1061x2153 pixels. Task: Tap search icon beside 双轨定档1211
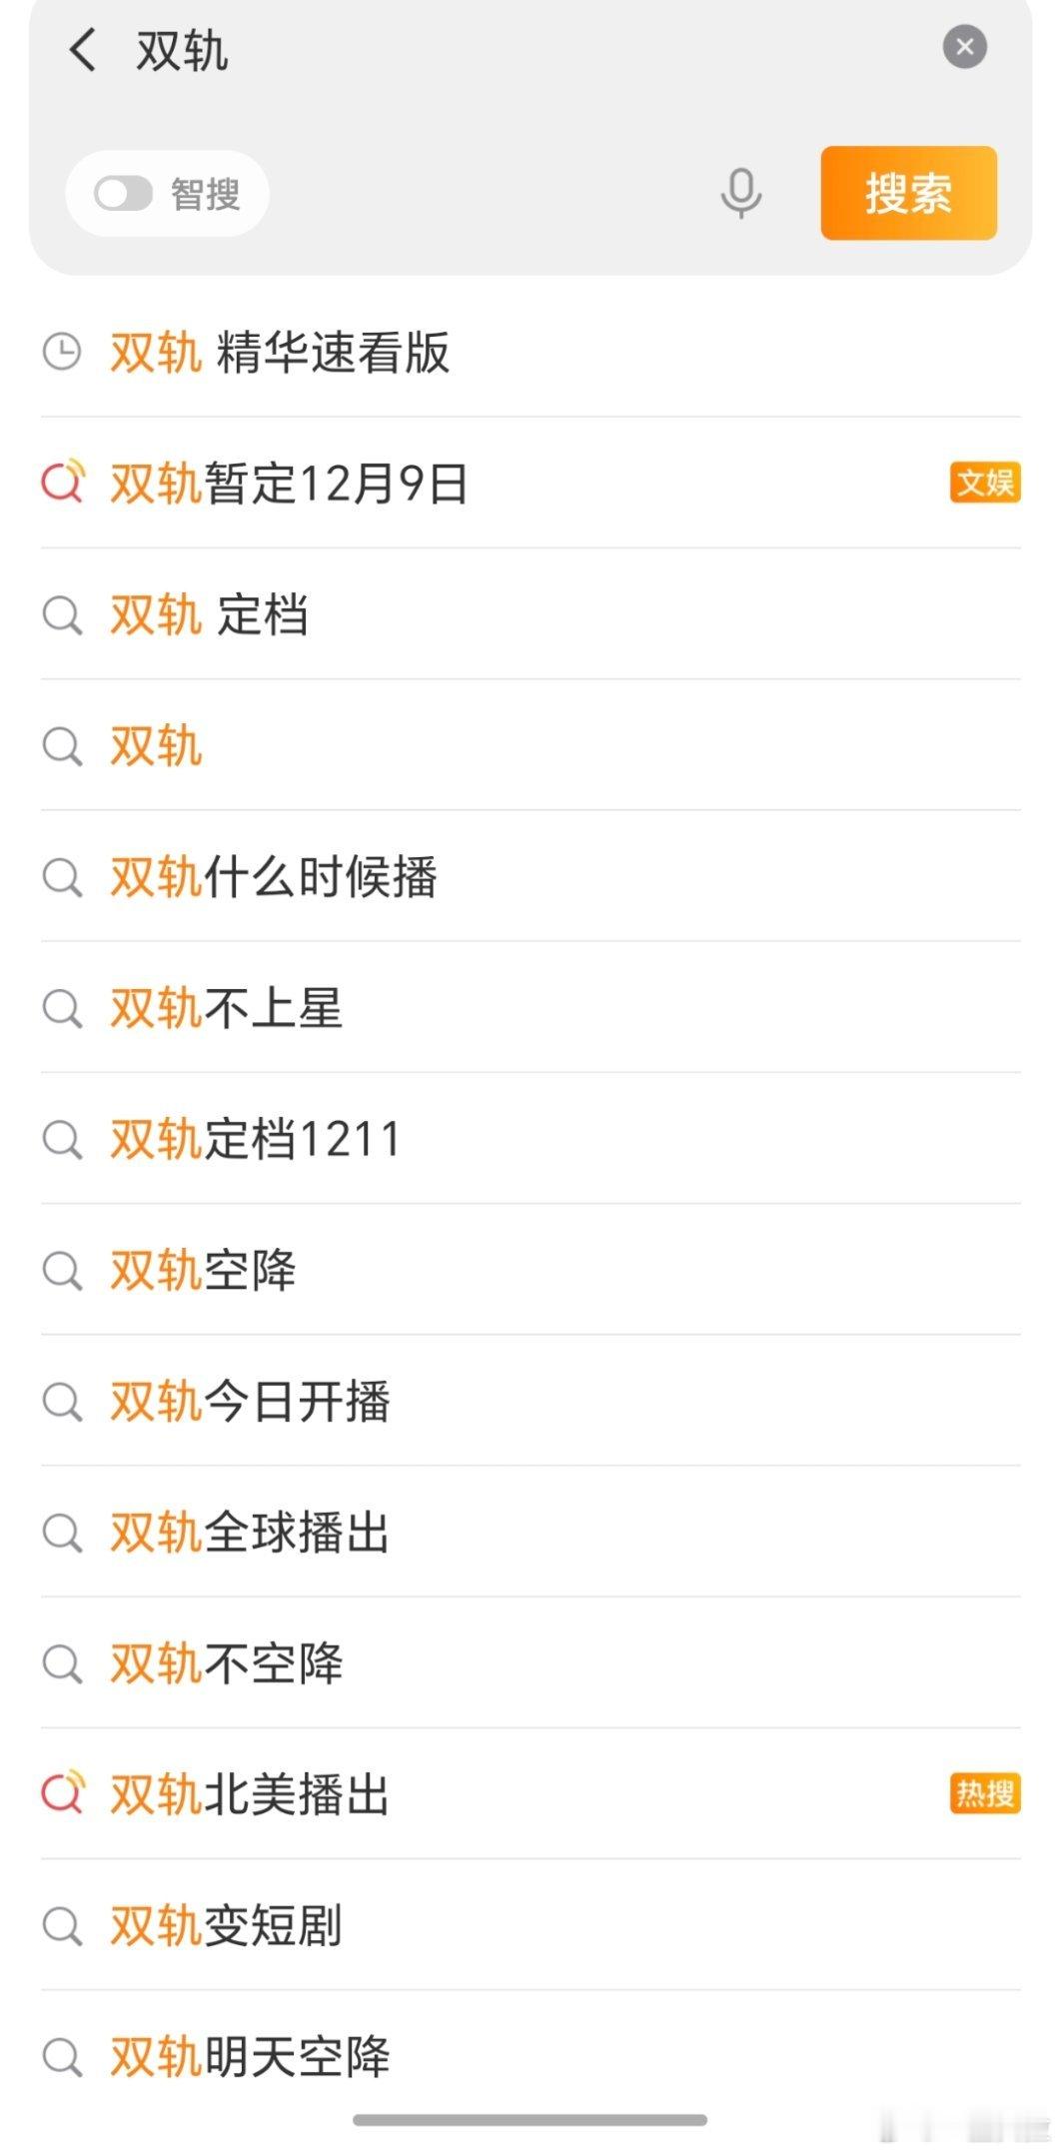[x=62, y=1139]
